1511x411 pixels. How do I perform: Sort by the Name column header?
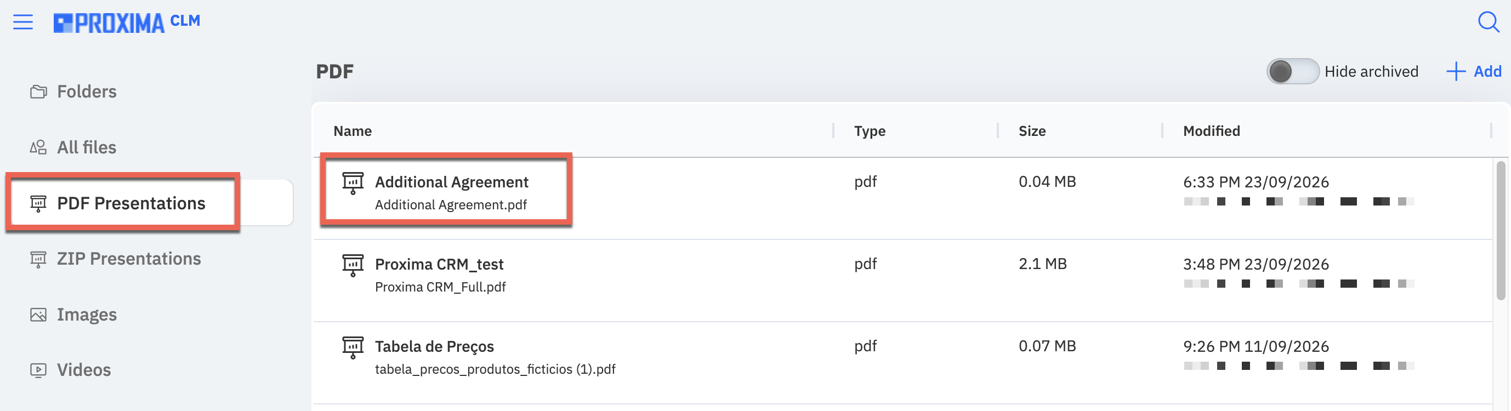353,131
